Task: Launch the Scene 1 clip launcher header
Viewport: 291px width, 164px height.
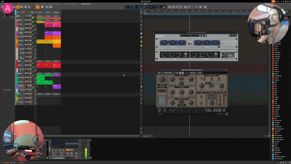Action: (x=40, y=12)
